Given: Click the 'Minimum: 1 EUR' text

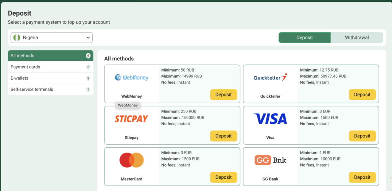Looking at the screenshot, I should coord(315,152).
